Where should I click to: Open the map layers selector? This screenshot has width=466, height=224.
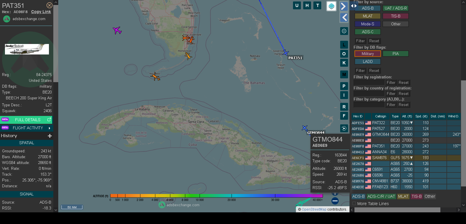click(331, 6)
